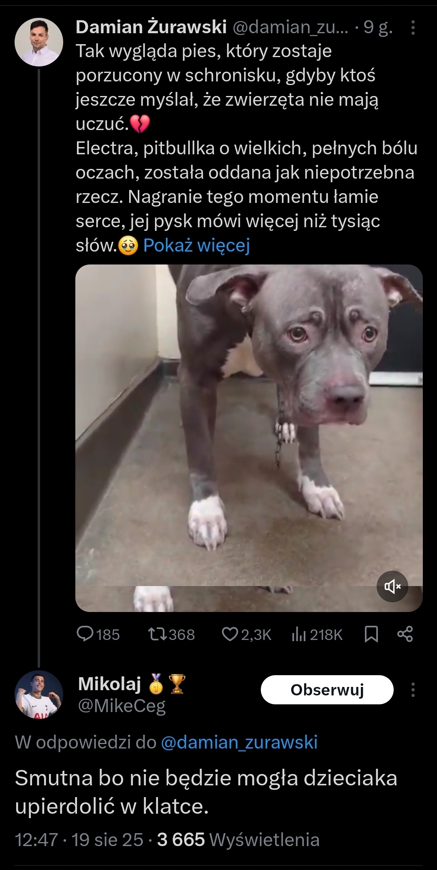Tap the Damian Żurawski display name
Viewport: 437px width, 870px height.
pos(151,27)
